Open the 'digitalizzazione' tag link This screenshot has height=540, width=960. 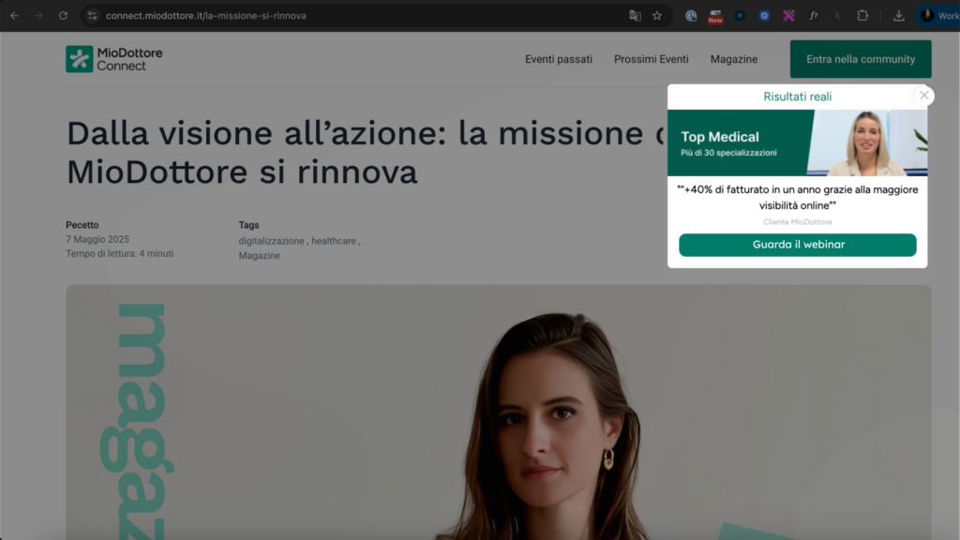pyautogui.click(x=272, y=241)
